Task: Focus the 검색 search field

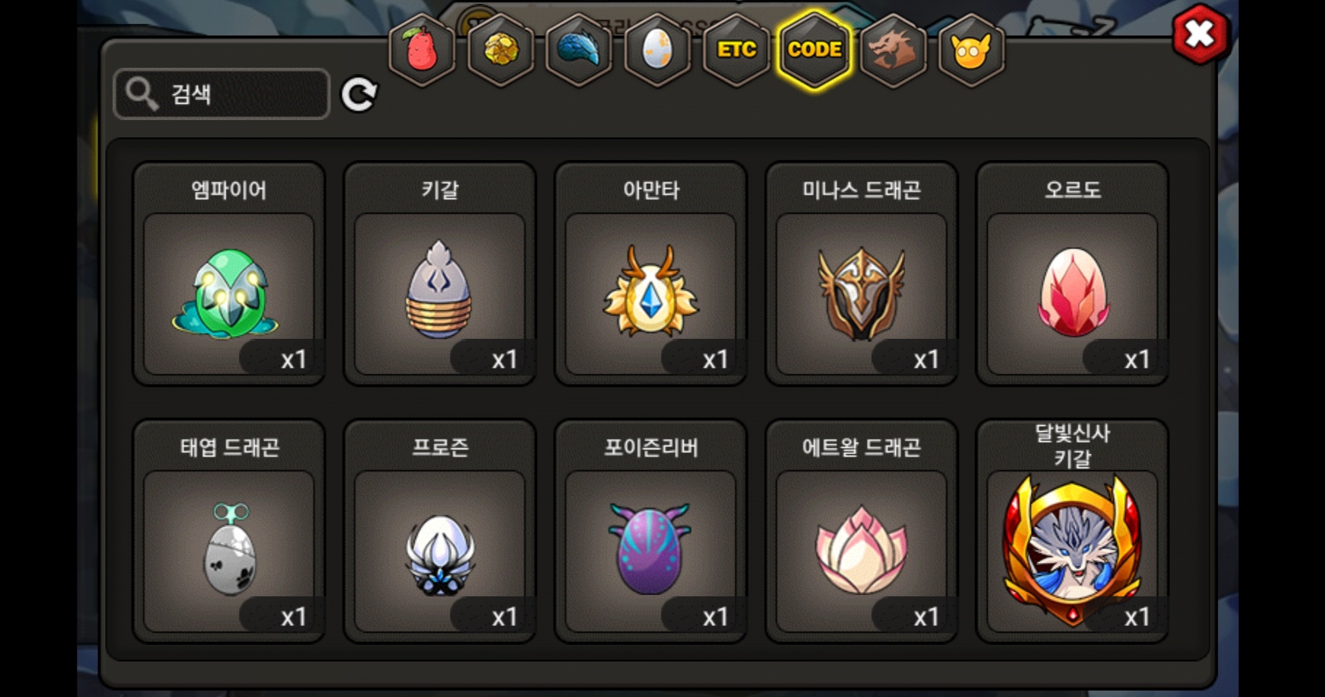Action: (221, 94)
